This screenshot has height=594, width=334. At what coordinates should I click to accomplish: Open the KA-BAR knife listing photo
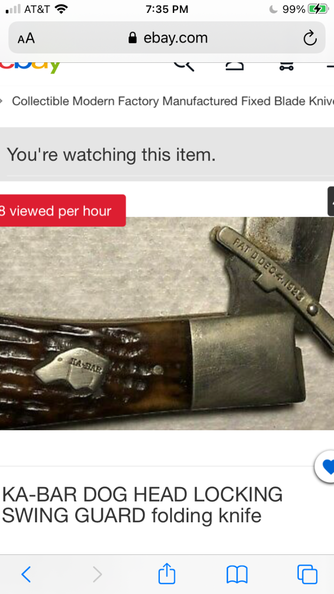click(167, 323)
